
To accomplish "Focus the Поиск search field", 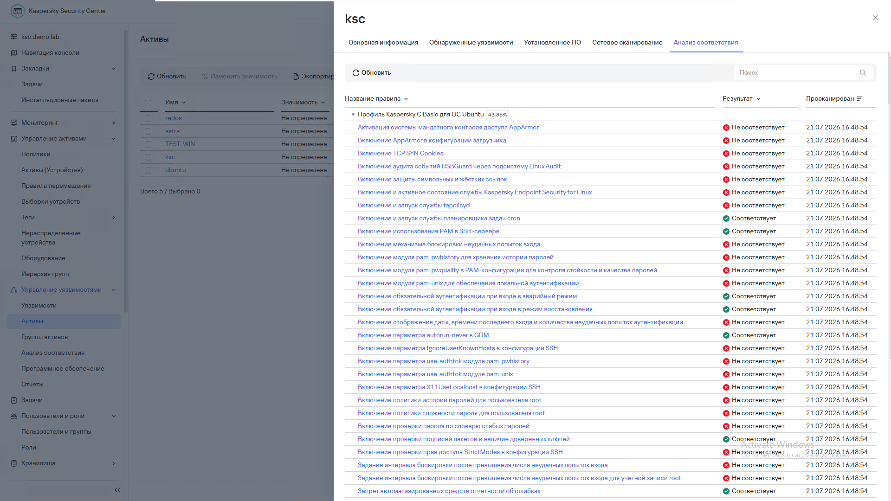I will tap(803, 73).
